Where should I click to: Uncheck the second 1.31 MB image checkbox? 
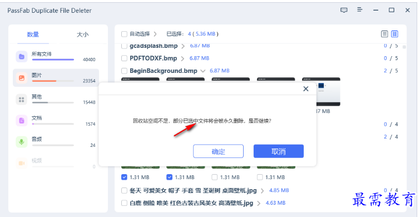169,177
